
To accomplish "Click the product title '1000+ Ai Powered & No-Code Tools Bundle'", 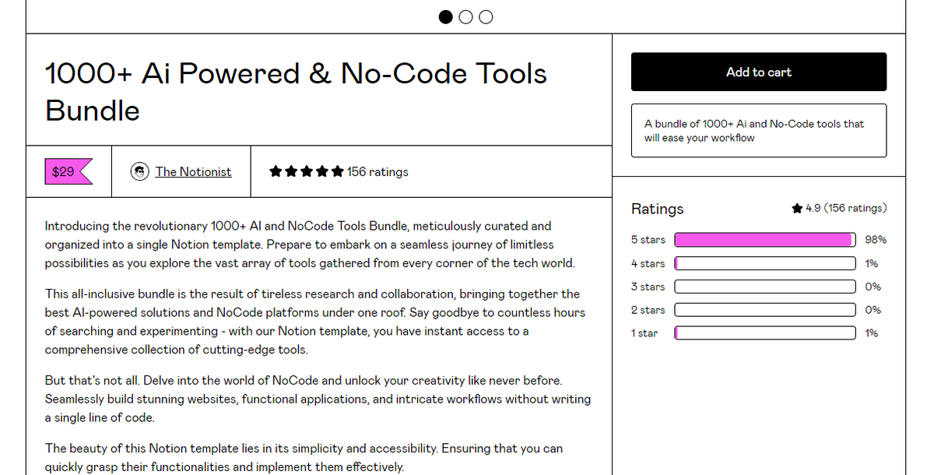I will tap(297, 92).
